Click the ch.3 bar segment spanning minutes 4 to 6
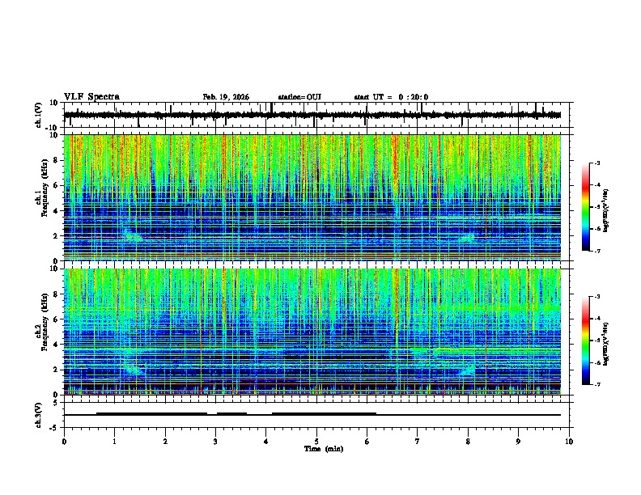This screenshot has height=495, width=641. (325, 414)
